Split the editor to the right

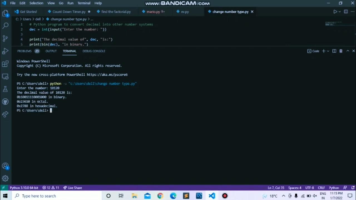tap(346, 12)
